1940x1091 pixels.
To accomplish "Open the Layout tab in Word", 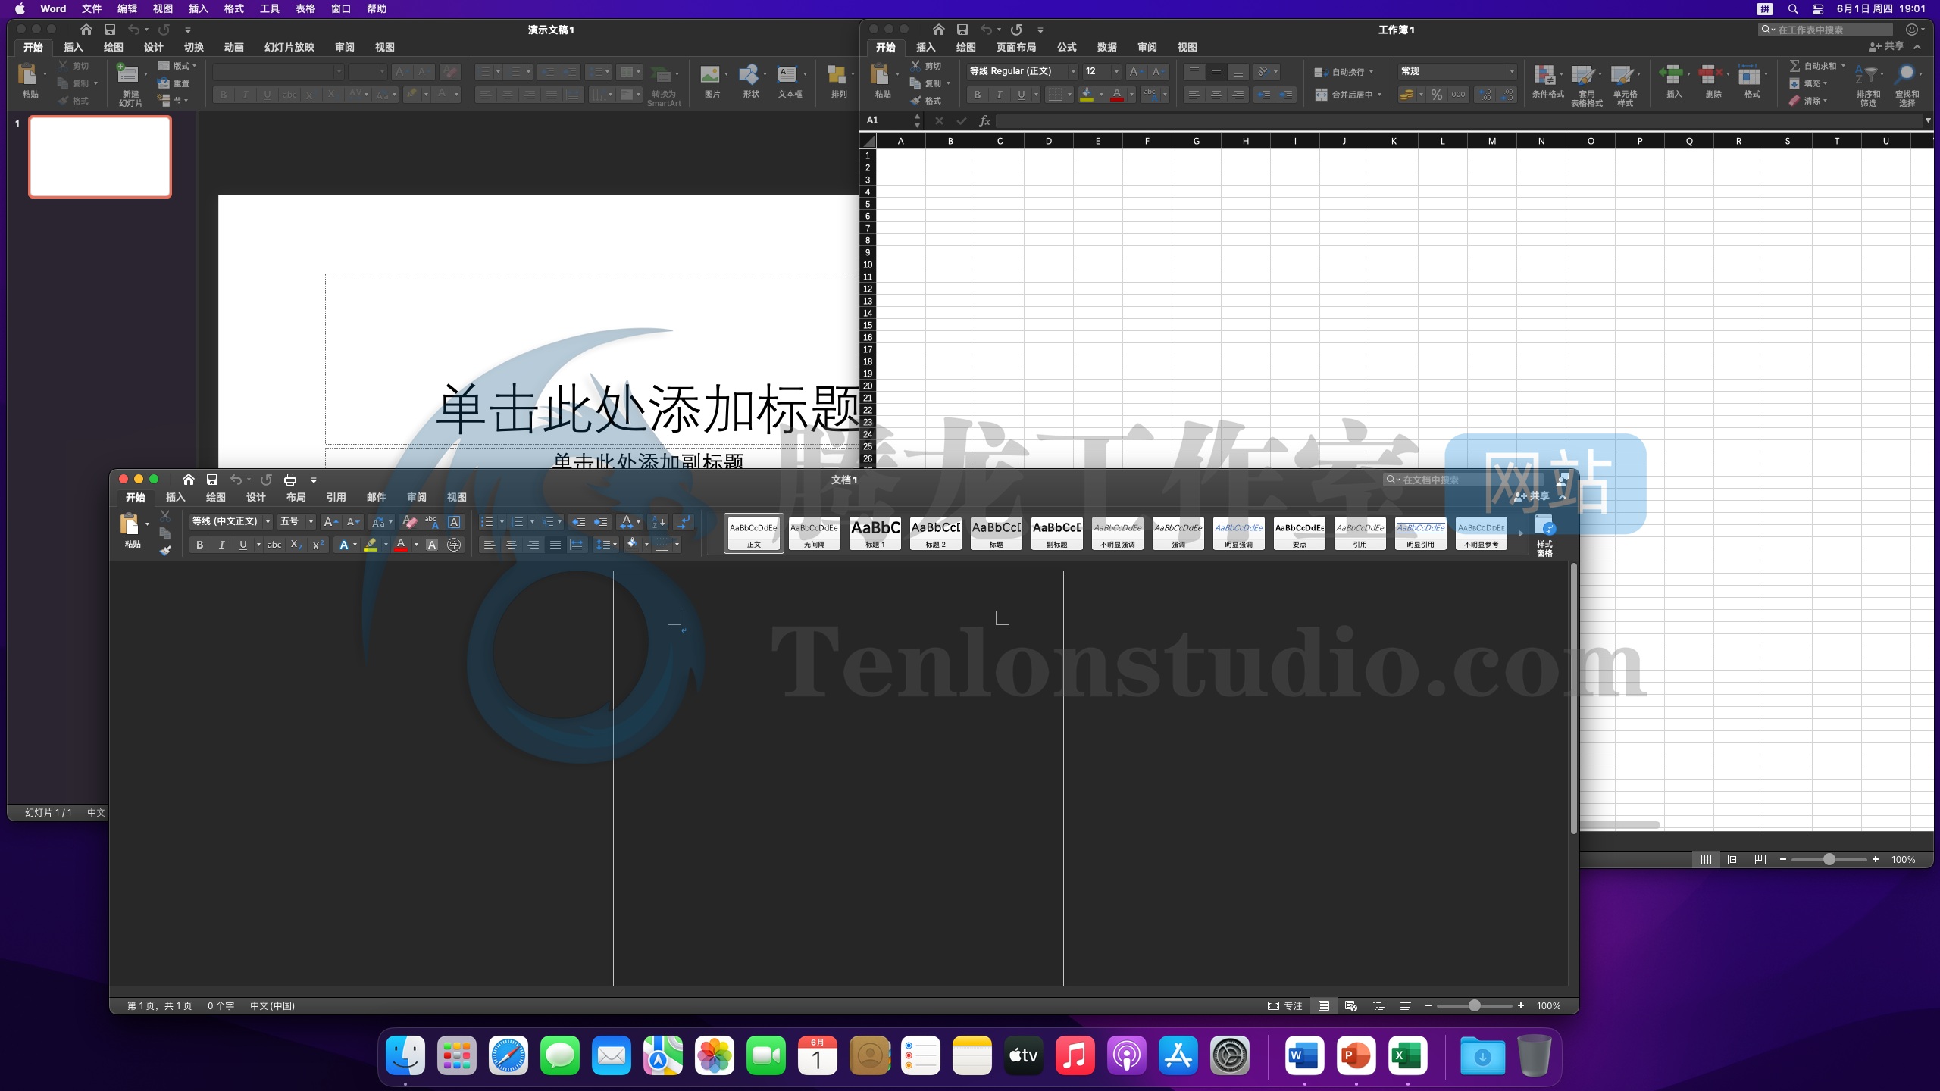I will (x=296, y=498).
